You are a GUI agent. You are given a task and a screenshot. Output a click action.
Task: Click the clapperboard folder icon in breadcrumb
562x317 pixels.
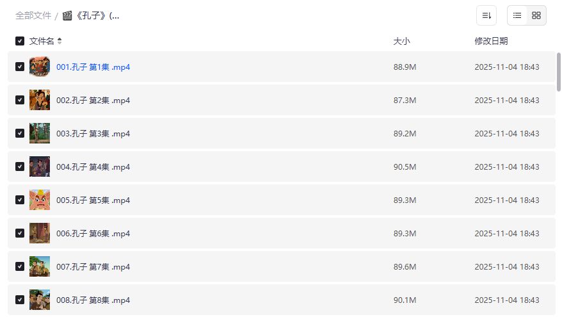(x=67, y=15)
